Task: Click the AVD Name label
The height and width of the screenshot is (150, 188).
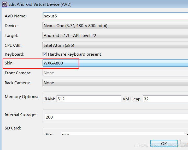Action: point(16,16)
